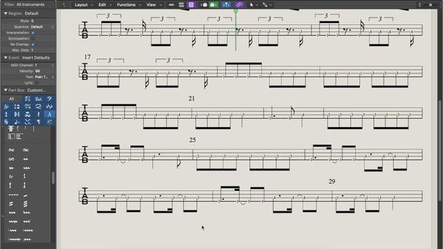
Task: Open the left-click tool pointer menu
Action: click(x=253, y=5)
